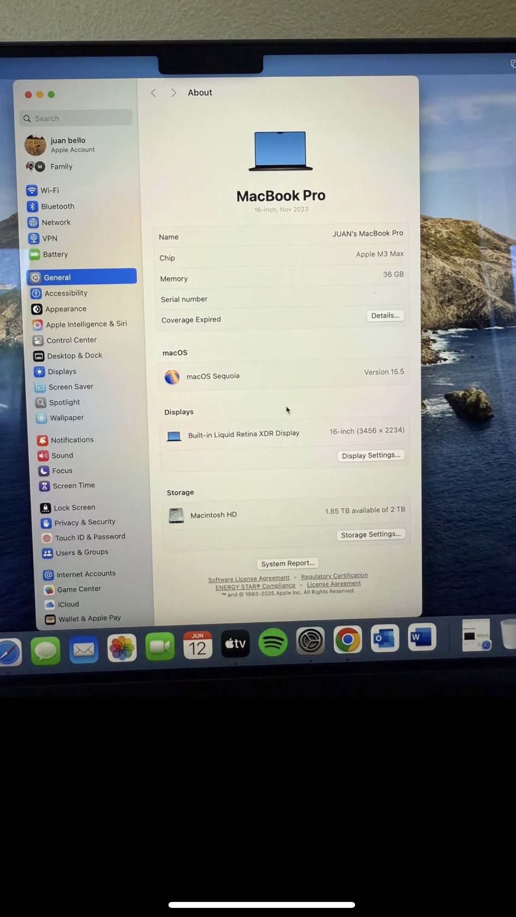This screenshot has height=917, width=516.
Task: Open Users & Groups settings
Action: point(76,553)
